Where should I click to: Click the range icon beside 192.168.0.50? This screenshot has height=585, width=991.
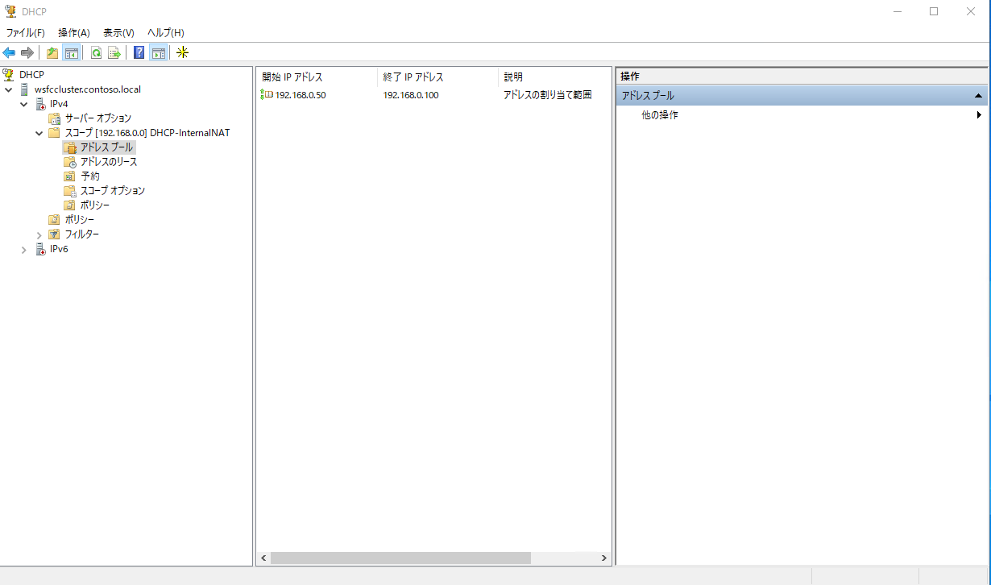click(x=267, y=95)
